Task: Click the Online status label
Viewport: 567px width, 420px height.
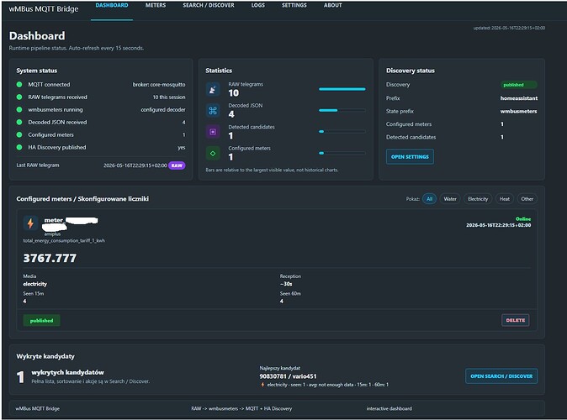Action: [523, 219]
